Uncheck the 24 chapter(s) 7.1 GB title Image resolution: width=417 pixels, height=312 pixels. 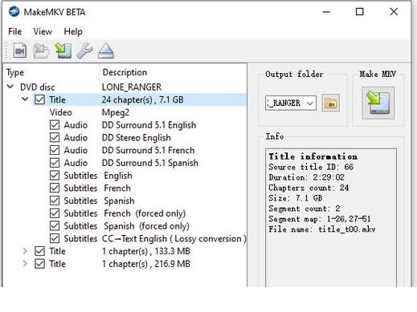pyautogui.click(x=39, y=99)
